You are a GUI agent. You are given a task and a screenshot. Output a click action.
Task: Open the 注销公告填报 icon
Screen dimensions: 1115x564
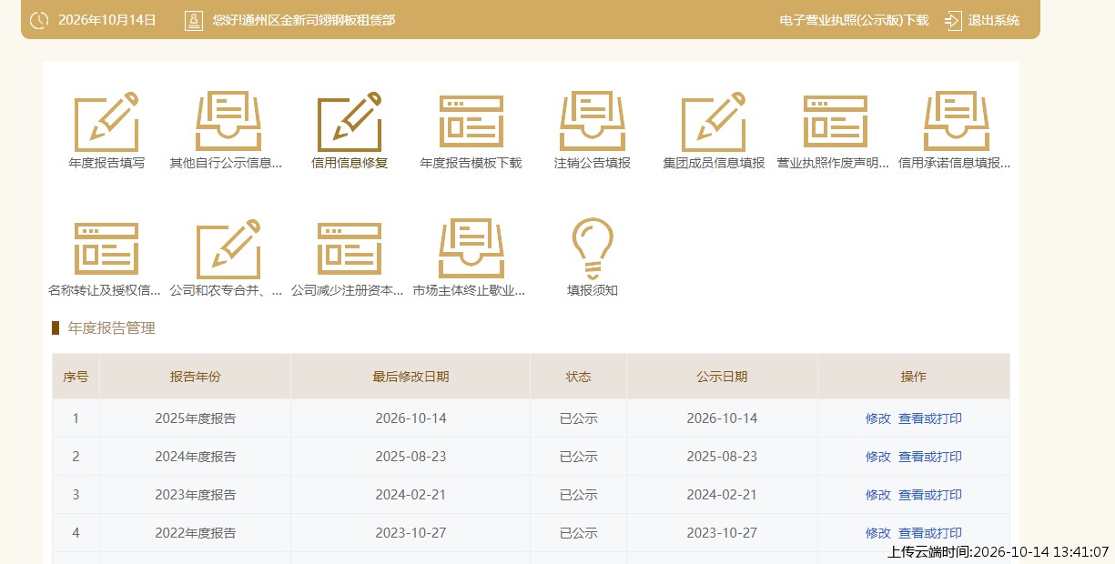[x=593, y=122]
